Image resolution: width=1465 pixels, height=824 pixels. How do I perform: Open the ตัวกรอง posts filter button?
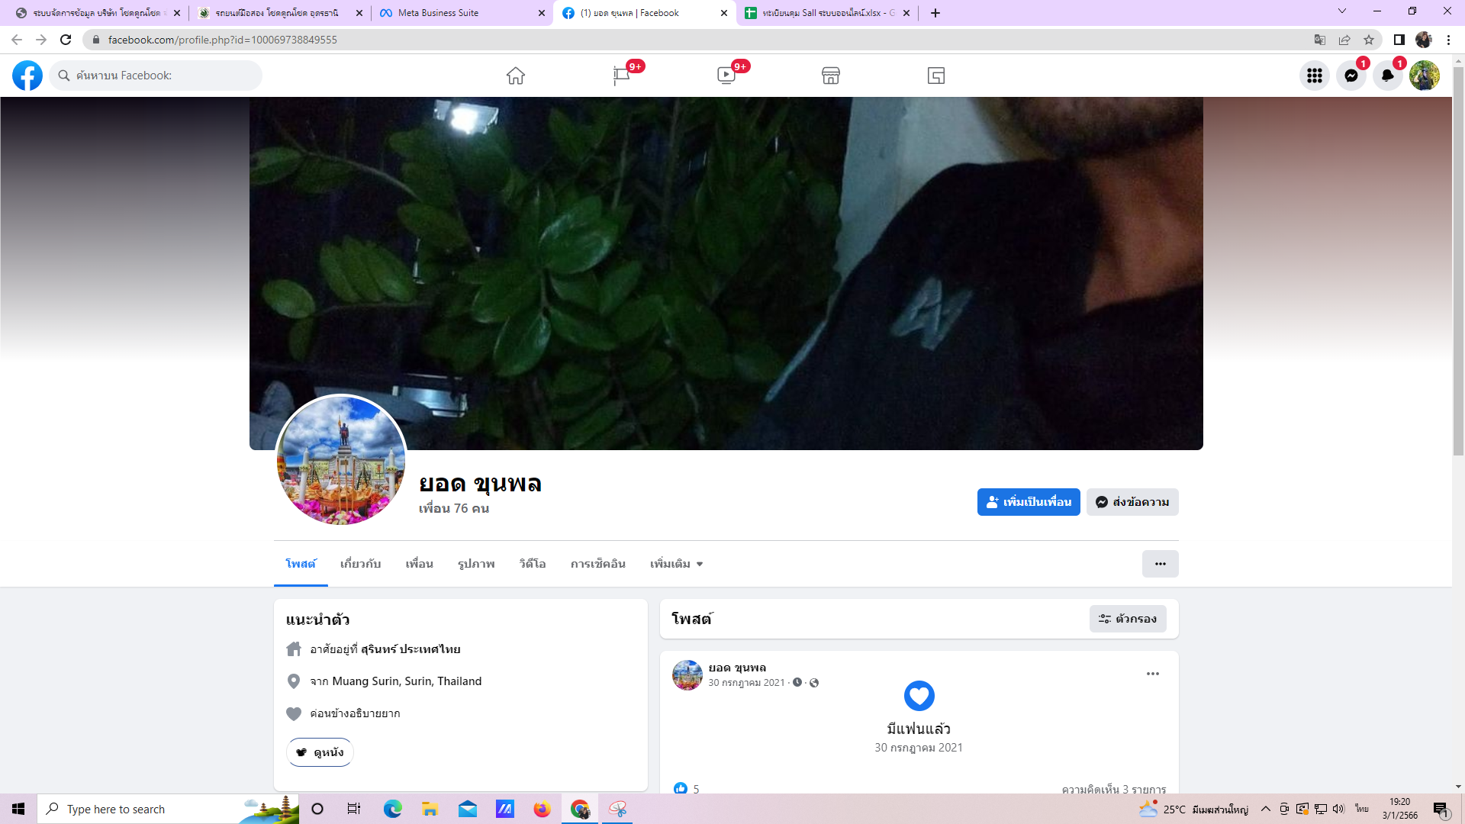[1128, 619]
